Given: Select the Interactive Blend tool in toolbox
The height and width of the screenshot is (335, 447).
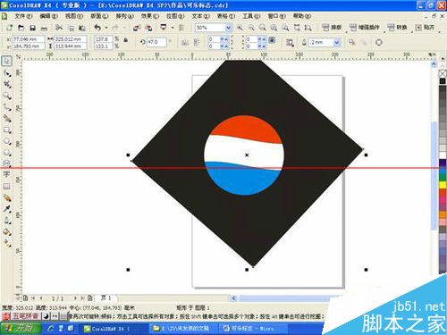Looking at the screenshot, I should [x=6, y=197].
